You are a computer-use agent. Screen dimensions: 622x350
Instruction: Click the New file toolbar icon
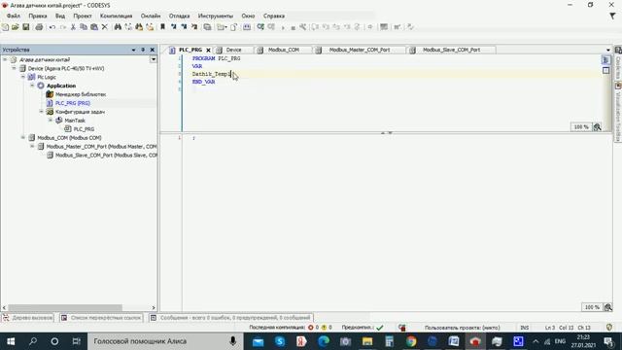click(x=5, y=27)
